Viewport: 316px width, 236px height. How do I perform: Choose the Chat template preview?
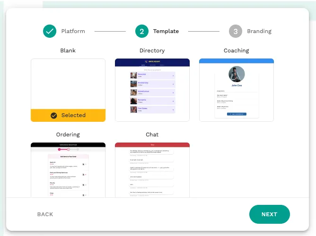tap(152, 170)
